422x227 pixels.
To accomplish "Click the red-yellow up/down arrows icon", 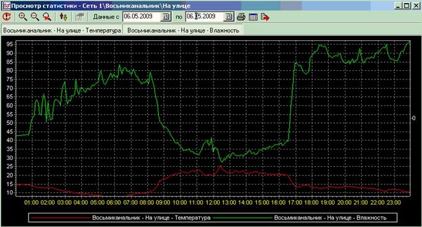I will [x=63, y=17].
